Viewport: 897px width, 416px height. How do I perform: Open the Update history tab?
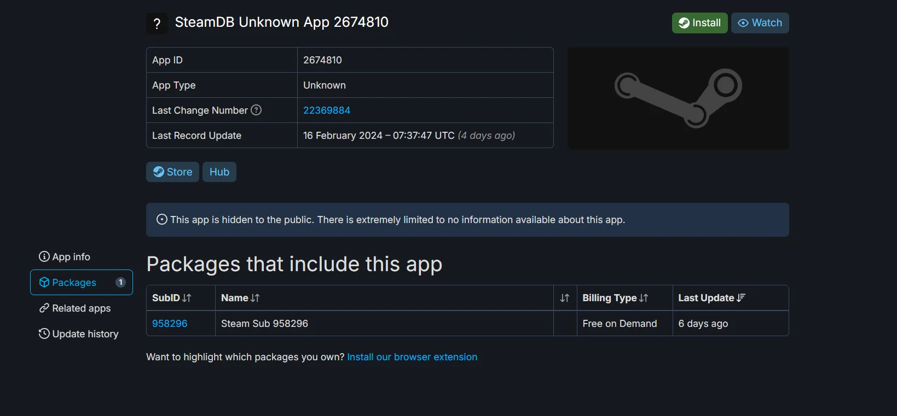pos(79,334)
